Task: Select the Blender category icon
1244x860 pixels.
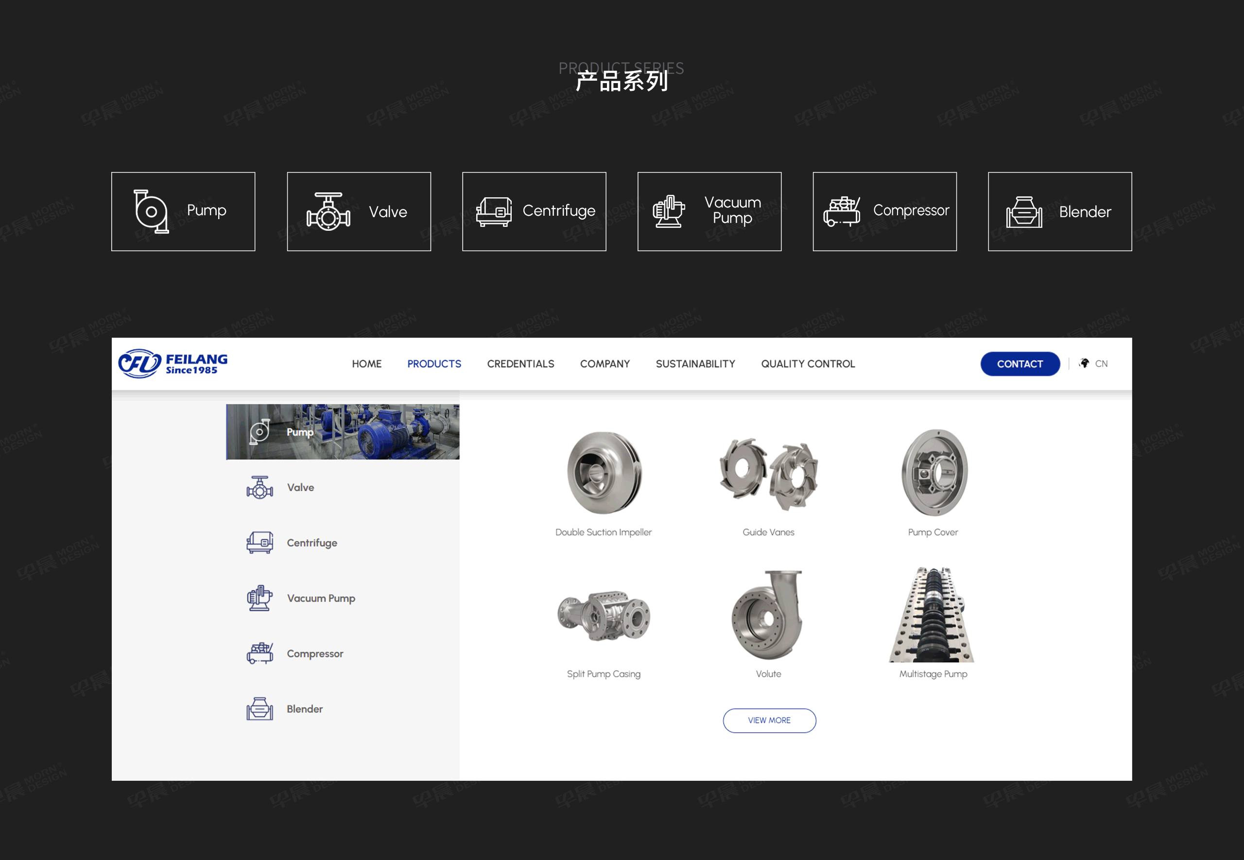Action: point(1024,210)
